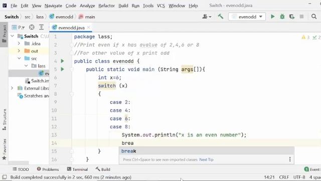Expand the out folder node
The width and height of the screenshot is (321, 181).
point(19,51)
